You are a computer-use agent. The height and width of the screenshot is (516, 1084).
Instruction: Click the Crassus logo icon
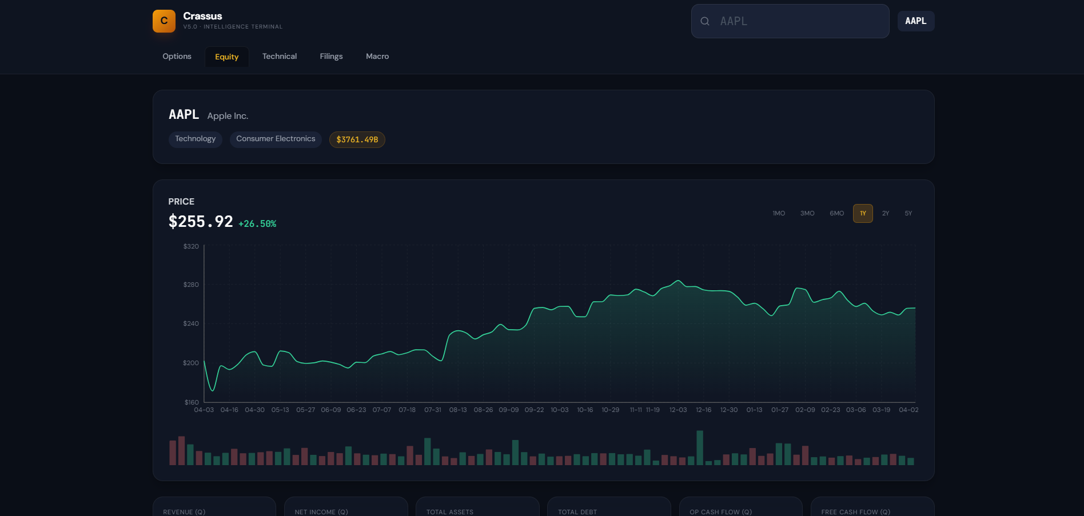(164, 21)
